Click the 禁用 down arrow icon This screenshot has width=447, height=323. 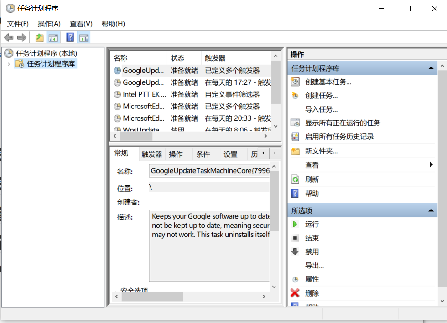pos(295,251)
